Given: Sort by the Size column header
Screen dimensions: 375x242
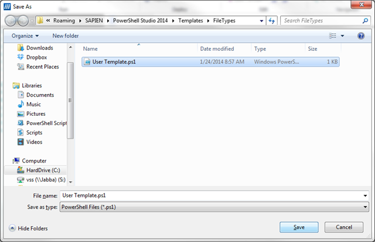Looking at the screenshot, I should (x=312, y=49).
